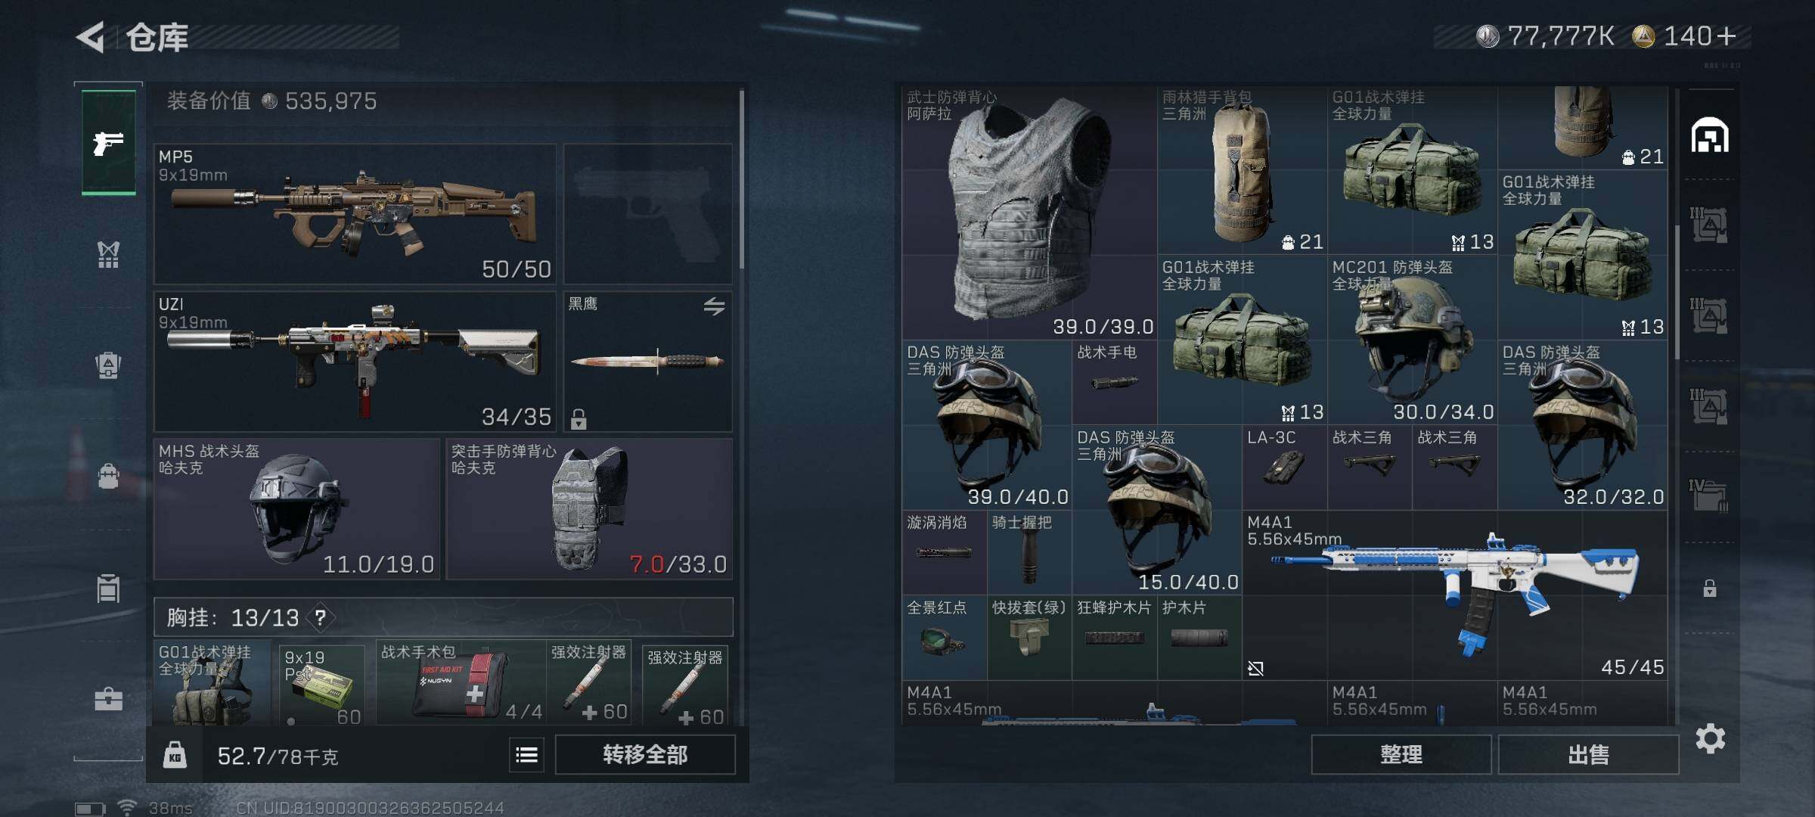Click the 胸挂 question mark help icon
The image size is (1815, 817).
[321, 617]
